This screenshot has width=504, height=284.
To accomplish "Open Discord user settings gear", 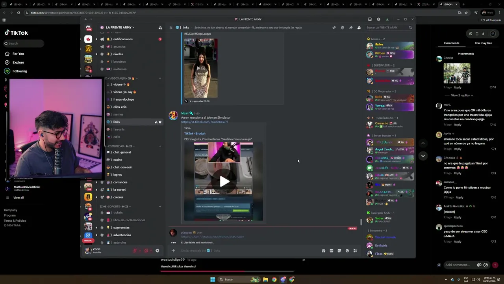I will point(157,250).
